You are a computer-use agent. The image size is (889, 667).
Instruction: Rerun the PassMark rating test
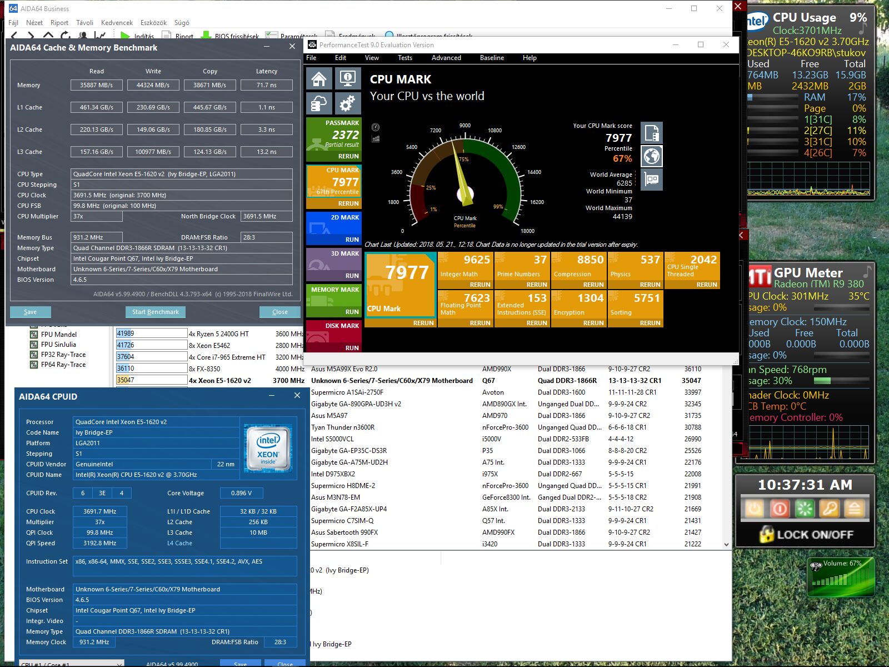[348, 156]
